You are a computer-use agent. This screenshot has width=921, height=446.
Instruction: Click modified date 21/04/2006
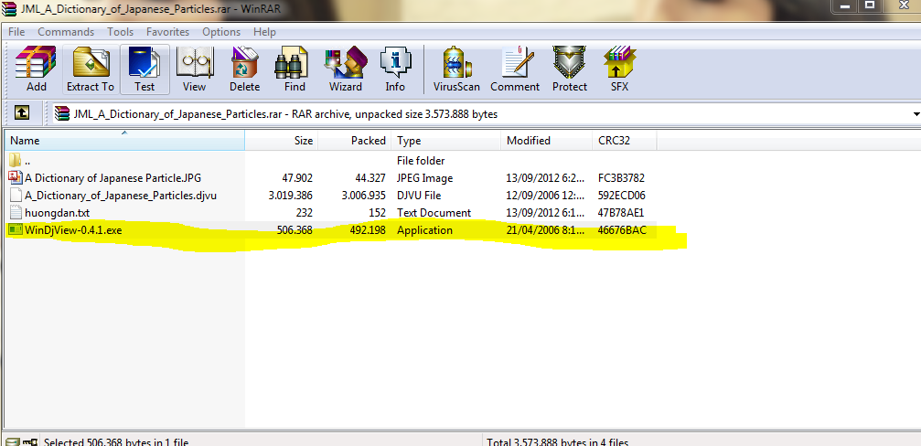(x=545, y=230)
